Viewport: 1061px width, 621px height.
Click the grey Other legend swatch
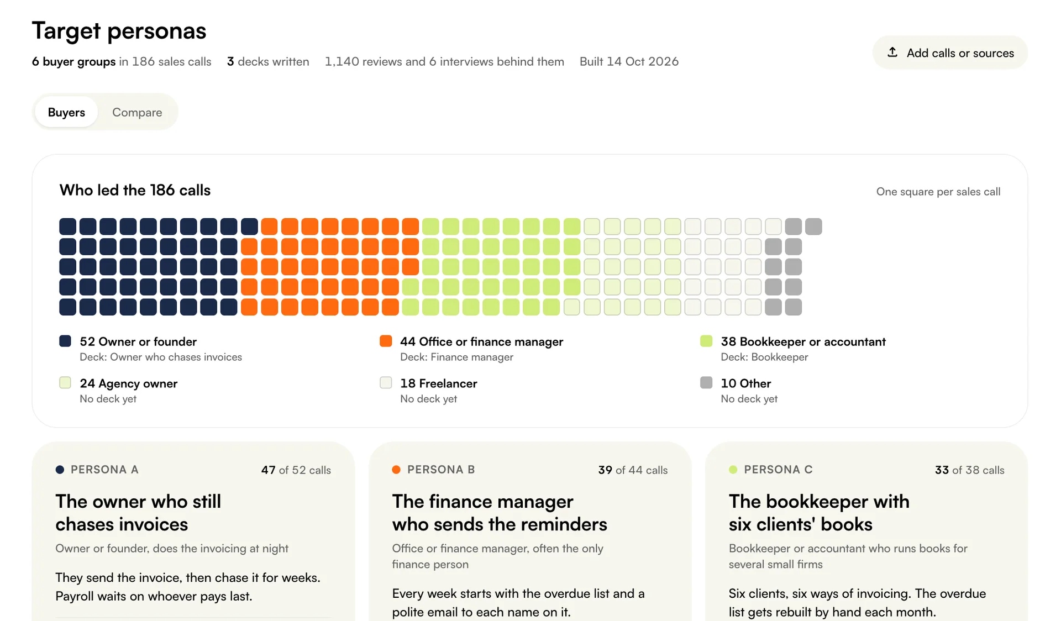click(706, 383)
